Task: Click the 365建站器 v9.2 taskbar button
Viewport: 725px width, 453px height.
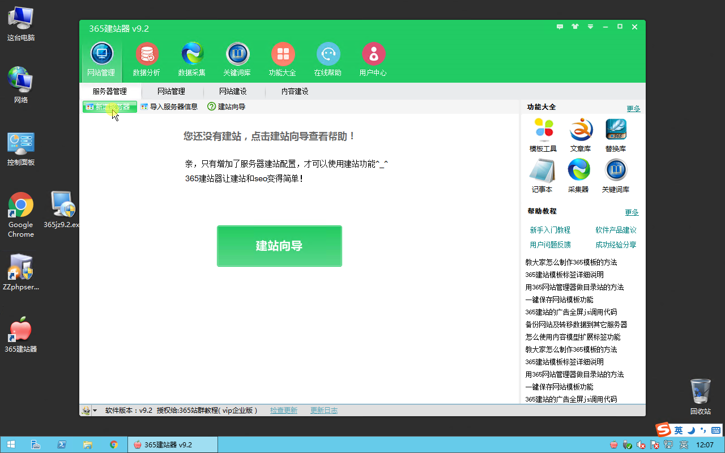Action: click(x=173, y=445)
